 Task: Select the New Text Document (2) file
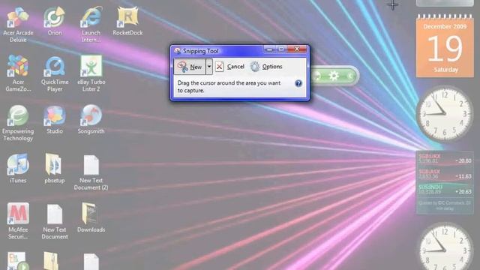(x=91, y=172)
